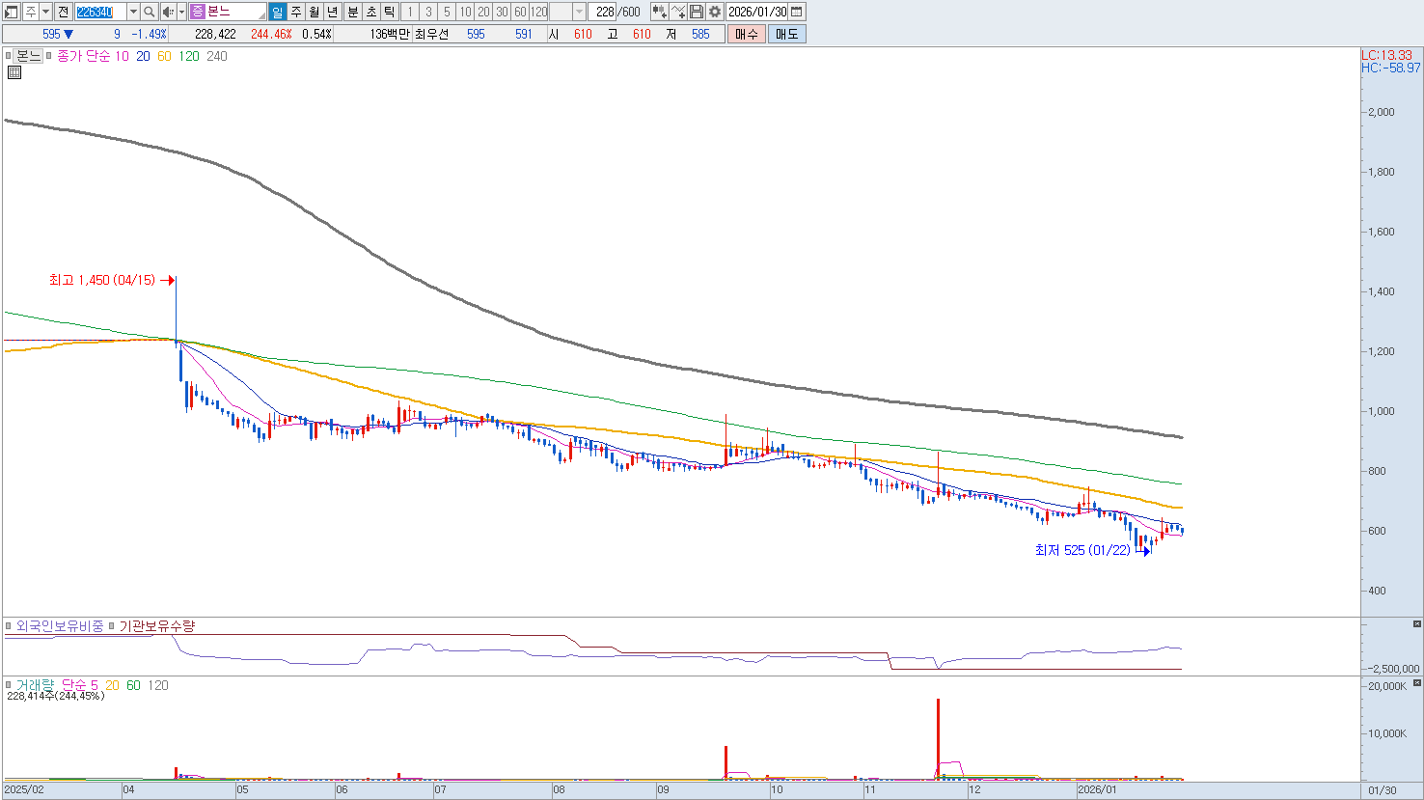Screen dimensions: 1424x800
Task: Click the stock code input field
Action: pos(99,12)
